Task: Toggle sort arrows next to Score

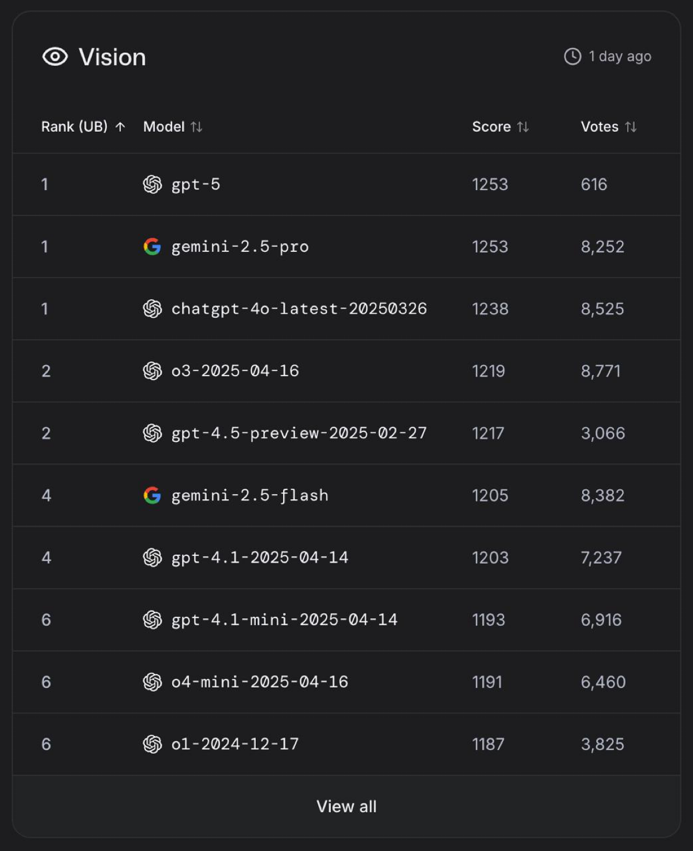Action: tap(523, 127)
